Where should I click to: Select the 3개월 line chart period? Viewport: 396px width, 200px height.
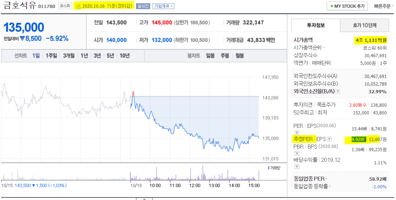pyautogui.click(x=69, y=56)
